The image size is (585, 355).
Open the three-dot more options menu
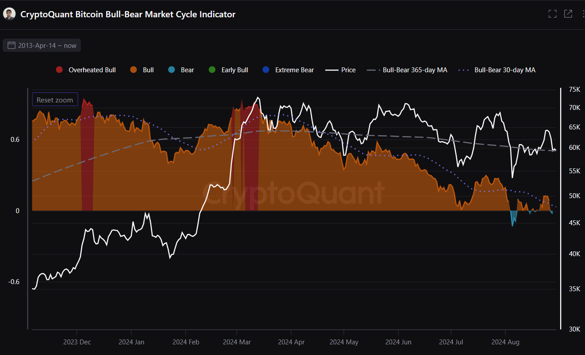[583, 14]
